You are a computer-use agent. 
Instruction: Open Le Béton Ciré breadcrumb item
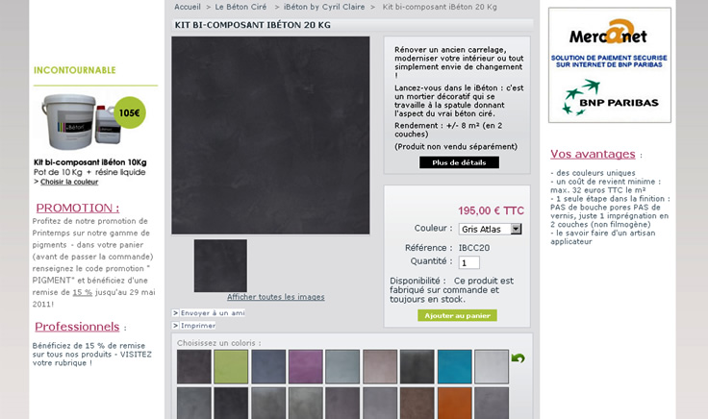pos(240,7)
